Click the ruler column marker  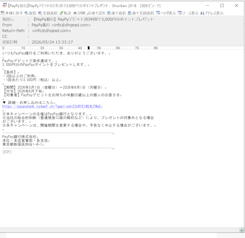tap(89, 48)
